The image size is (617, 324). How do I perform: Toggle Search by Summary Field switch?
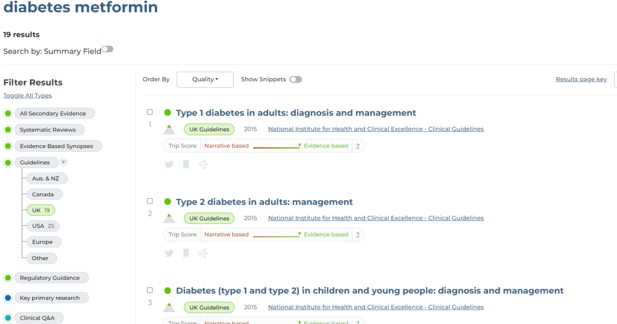(107, 49)
